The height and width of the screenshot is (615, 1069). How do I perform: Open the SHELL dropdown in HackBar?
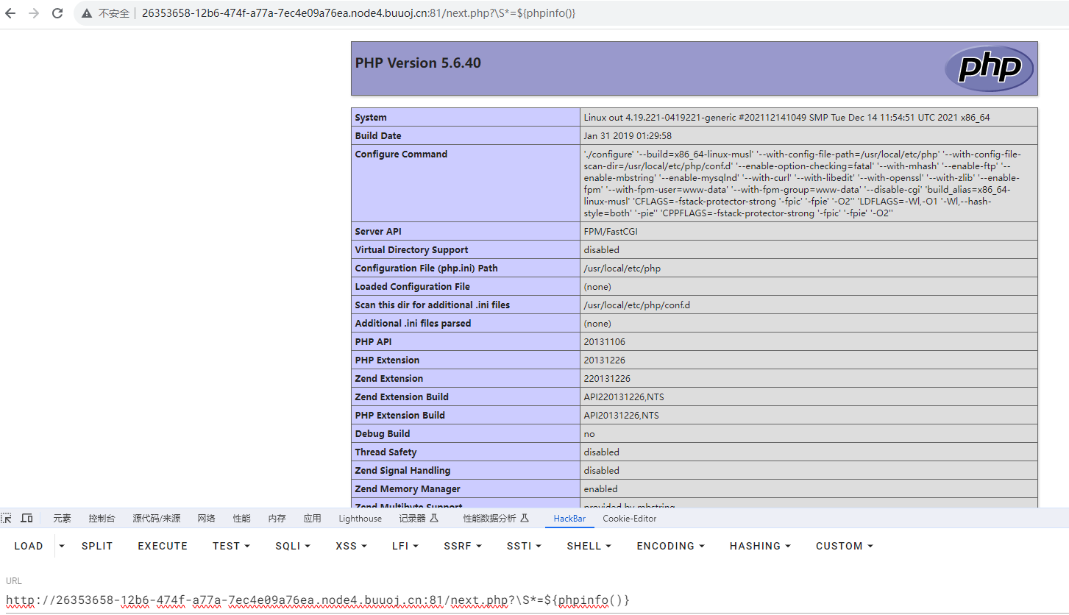[589, 546]
